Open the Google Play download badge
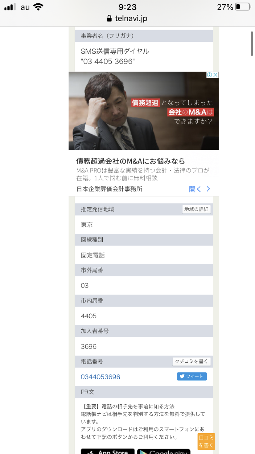 click(163, 451)
